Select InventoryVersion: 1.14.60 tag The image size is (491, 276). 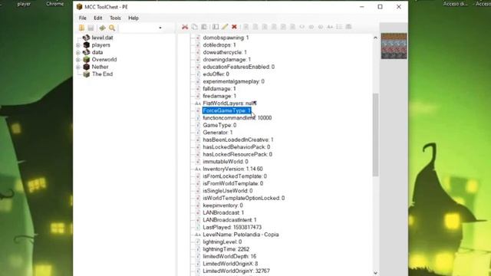[x=232, y=169]
